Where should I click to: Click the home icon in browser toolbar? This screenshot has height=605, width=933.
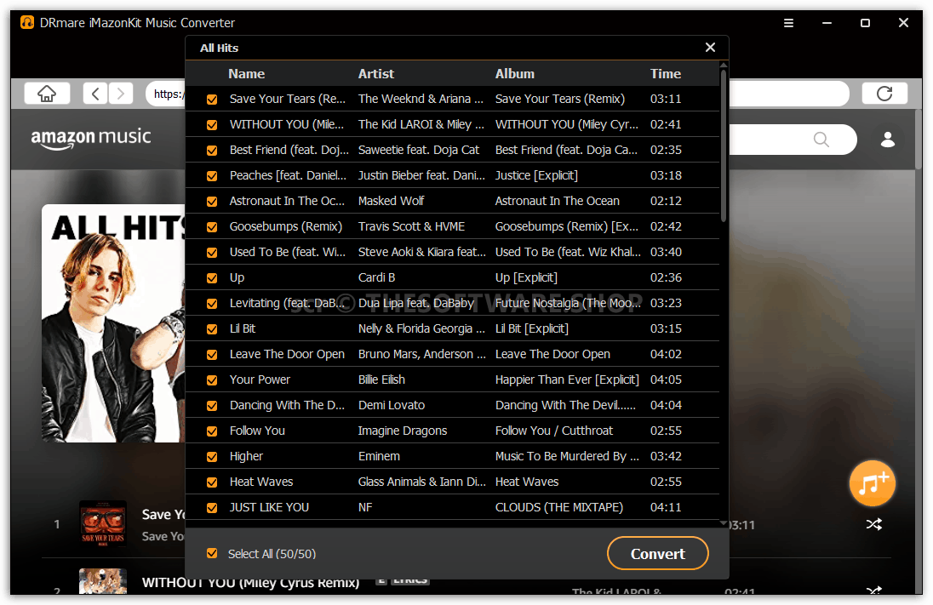click(x=47, y=94)
